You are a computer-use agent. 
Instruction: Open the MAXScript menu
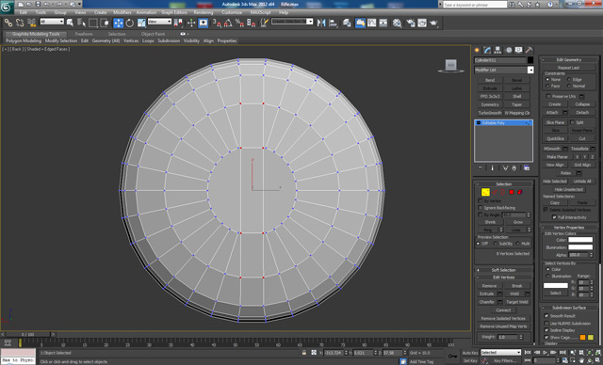click(x=260, y=12)
